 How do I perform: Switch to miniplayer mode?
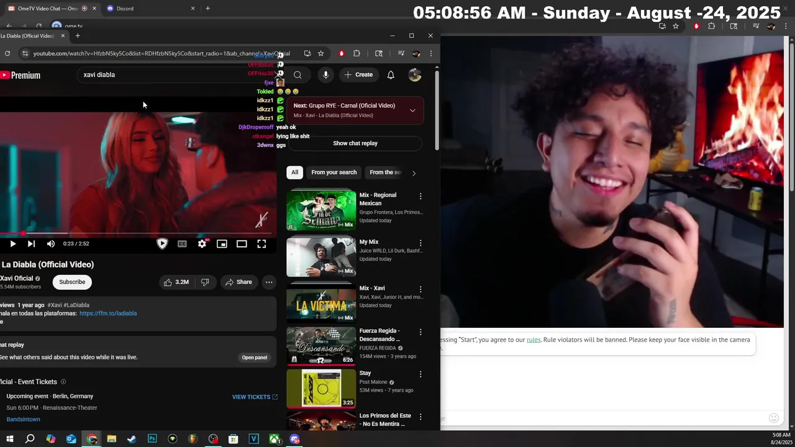(222, 244)
